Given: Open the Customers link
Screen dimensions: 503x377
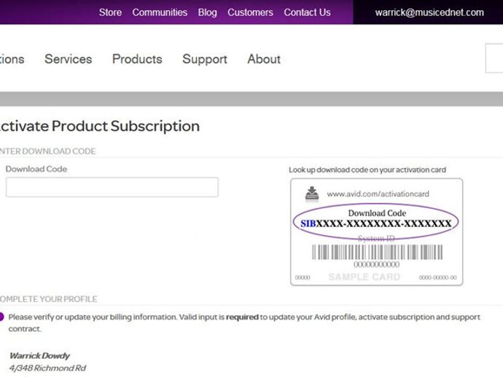Looking at the screenshot, I should pyautogui.click(x=250, y=12).
